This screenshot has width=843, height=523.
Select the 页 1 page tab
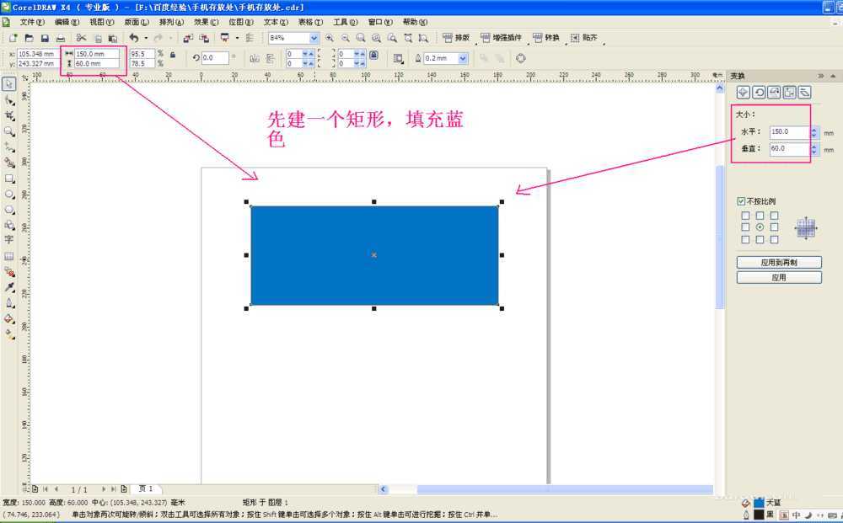(144, 488)
